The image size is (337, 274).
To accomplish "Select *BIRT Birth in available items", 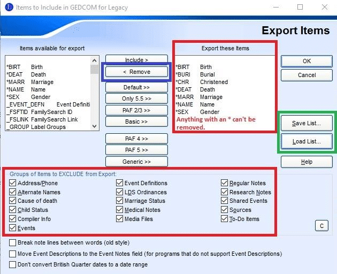I will 48,67.
